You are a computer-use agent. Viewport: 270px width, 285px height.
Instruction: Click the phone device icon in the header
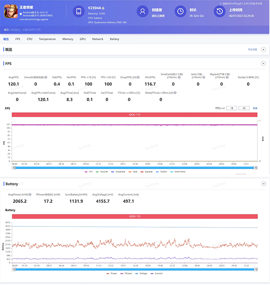point(79,12)
